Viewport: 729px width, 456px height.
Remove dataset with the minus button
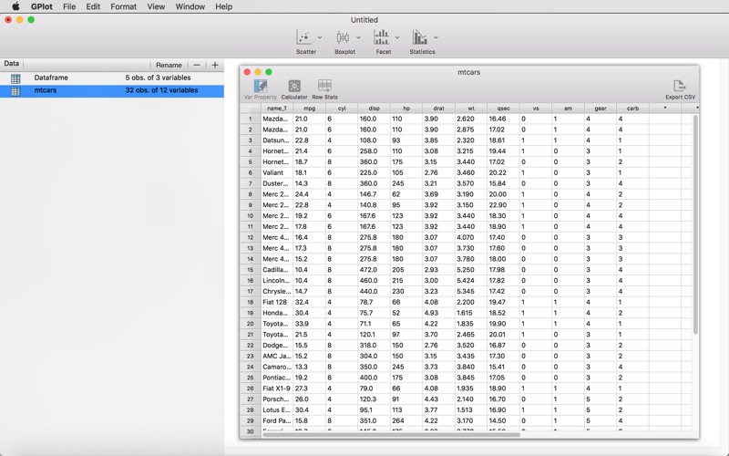(x=197, y=65)
